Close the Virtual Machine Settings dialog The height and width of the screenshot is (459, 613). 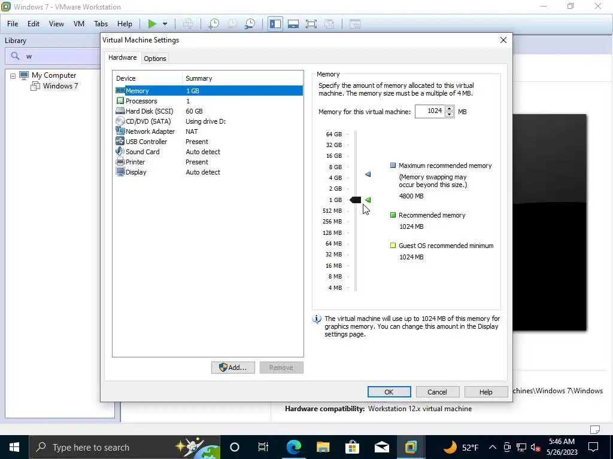503,40
